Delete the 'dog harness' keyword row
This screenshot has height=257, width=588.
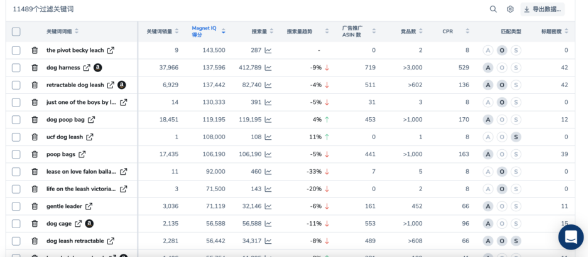click(35, 68)
